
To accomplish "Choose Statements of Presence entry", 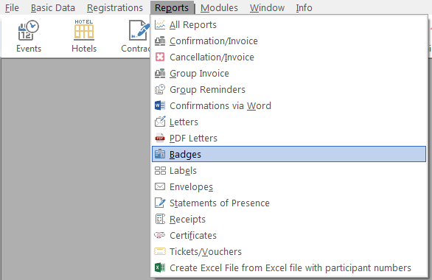I will [289, 203].
